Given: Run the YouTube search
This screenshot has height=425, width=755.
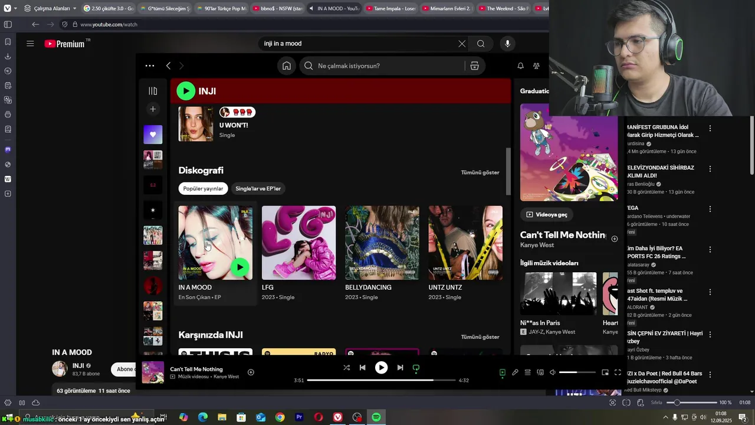Looking at the screenshot, I should (481, 44).
